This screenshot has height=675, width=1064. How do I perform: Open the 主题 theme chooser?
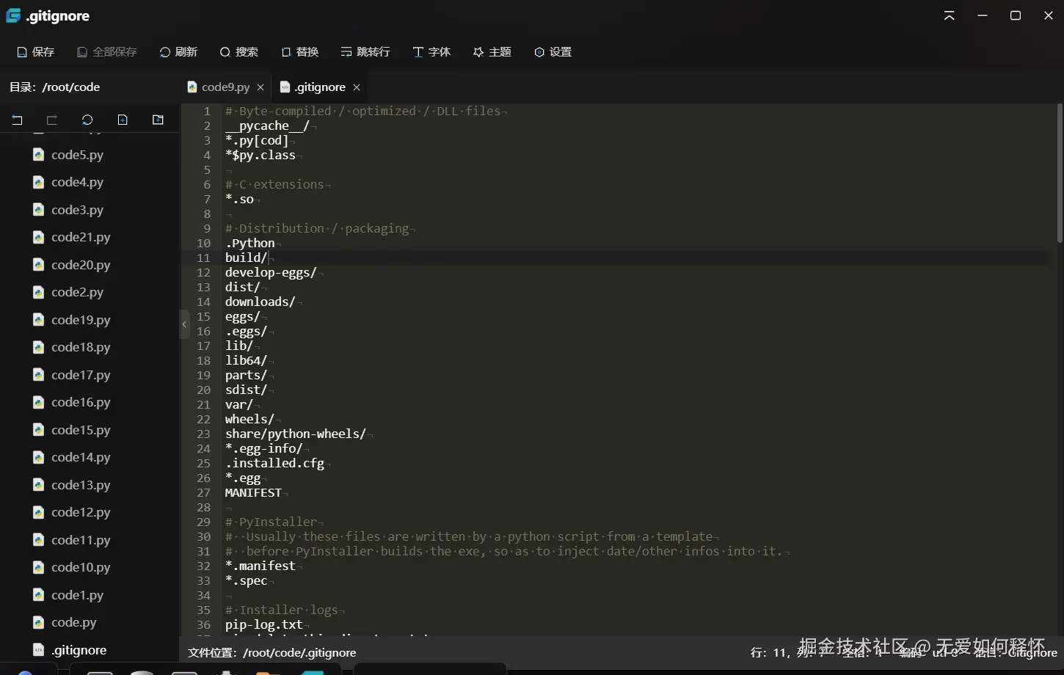coord(492,52)
